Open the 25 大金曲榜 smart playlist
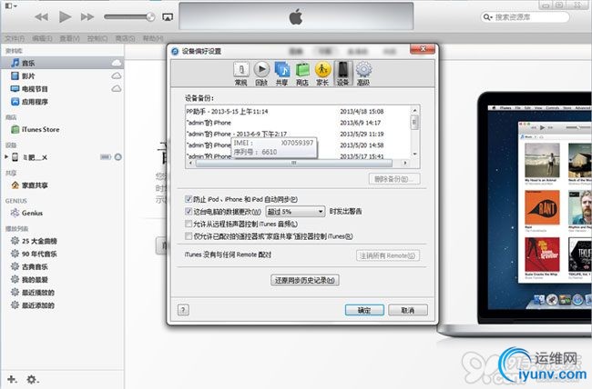 coord(62,241)
